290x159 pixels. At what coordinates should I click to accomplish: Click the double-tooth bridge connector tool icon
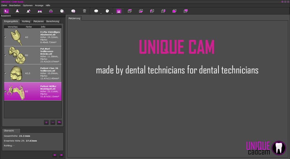[40, 11]
